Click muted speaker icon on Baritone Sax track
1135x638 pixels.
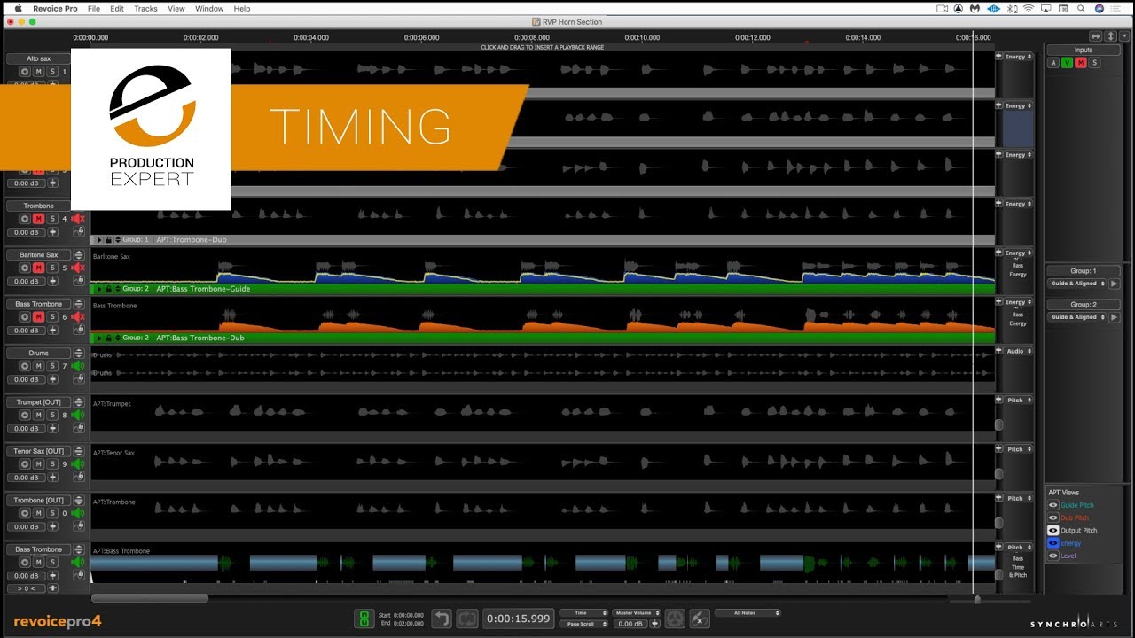click(78, 268)
